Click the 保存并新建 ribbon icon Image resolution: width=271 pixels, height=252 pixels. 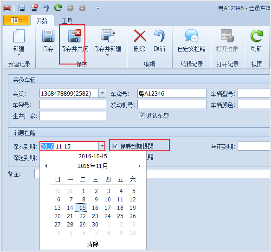point(108,36)
